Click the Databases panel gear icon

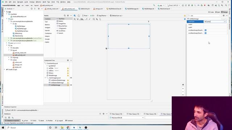[103, 114]
